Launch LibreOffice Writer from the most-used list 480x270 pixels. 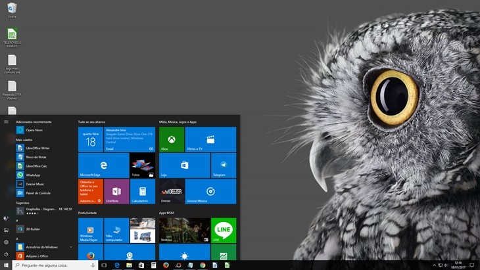pos(45,148)
